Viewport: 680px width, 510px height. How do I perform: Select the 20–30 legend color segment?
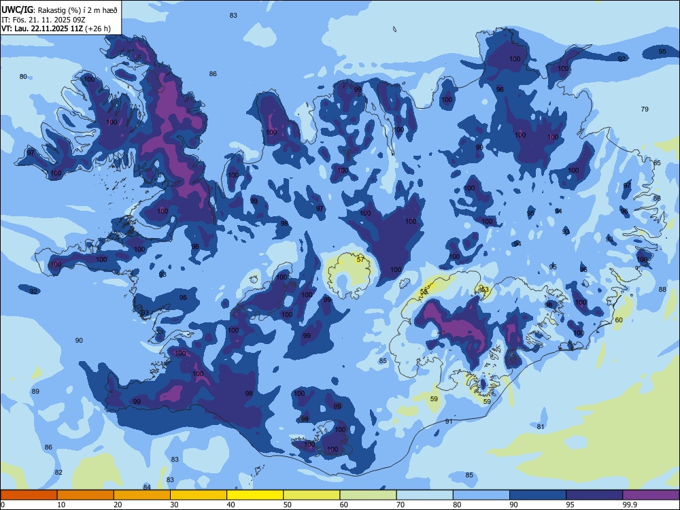[x=142, y=495]
